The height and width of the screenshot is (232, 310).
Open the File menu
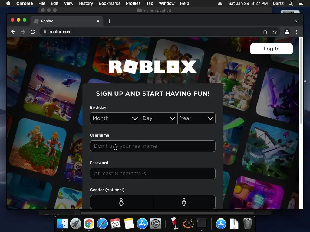click(x=42, y=3)
